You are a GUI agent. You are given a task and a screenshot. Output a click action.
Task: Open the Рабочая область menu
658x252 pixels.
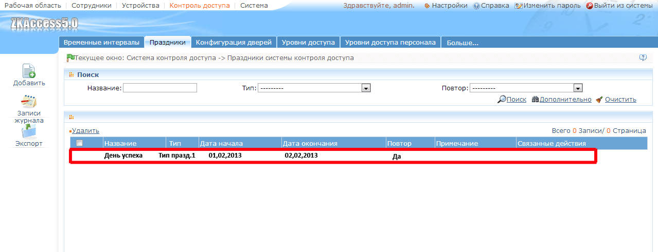coord(32,6)
